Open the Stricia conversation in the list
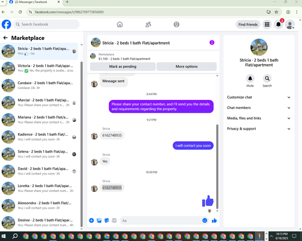Viewport: 302px width, 241px height. pyautogui.click(x=39, y=51)
